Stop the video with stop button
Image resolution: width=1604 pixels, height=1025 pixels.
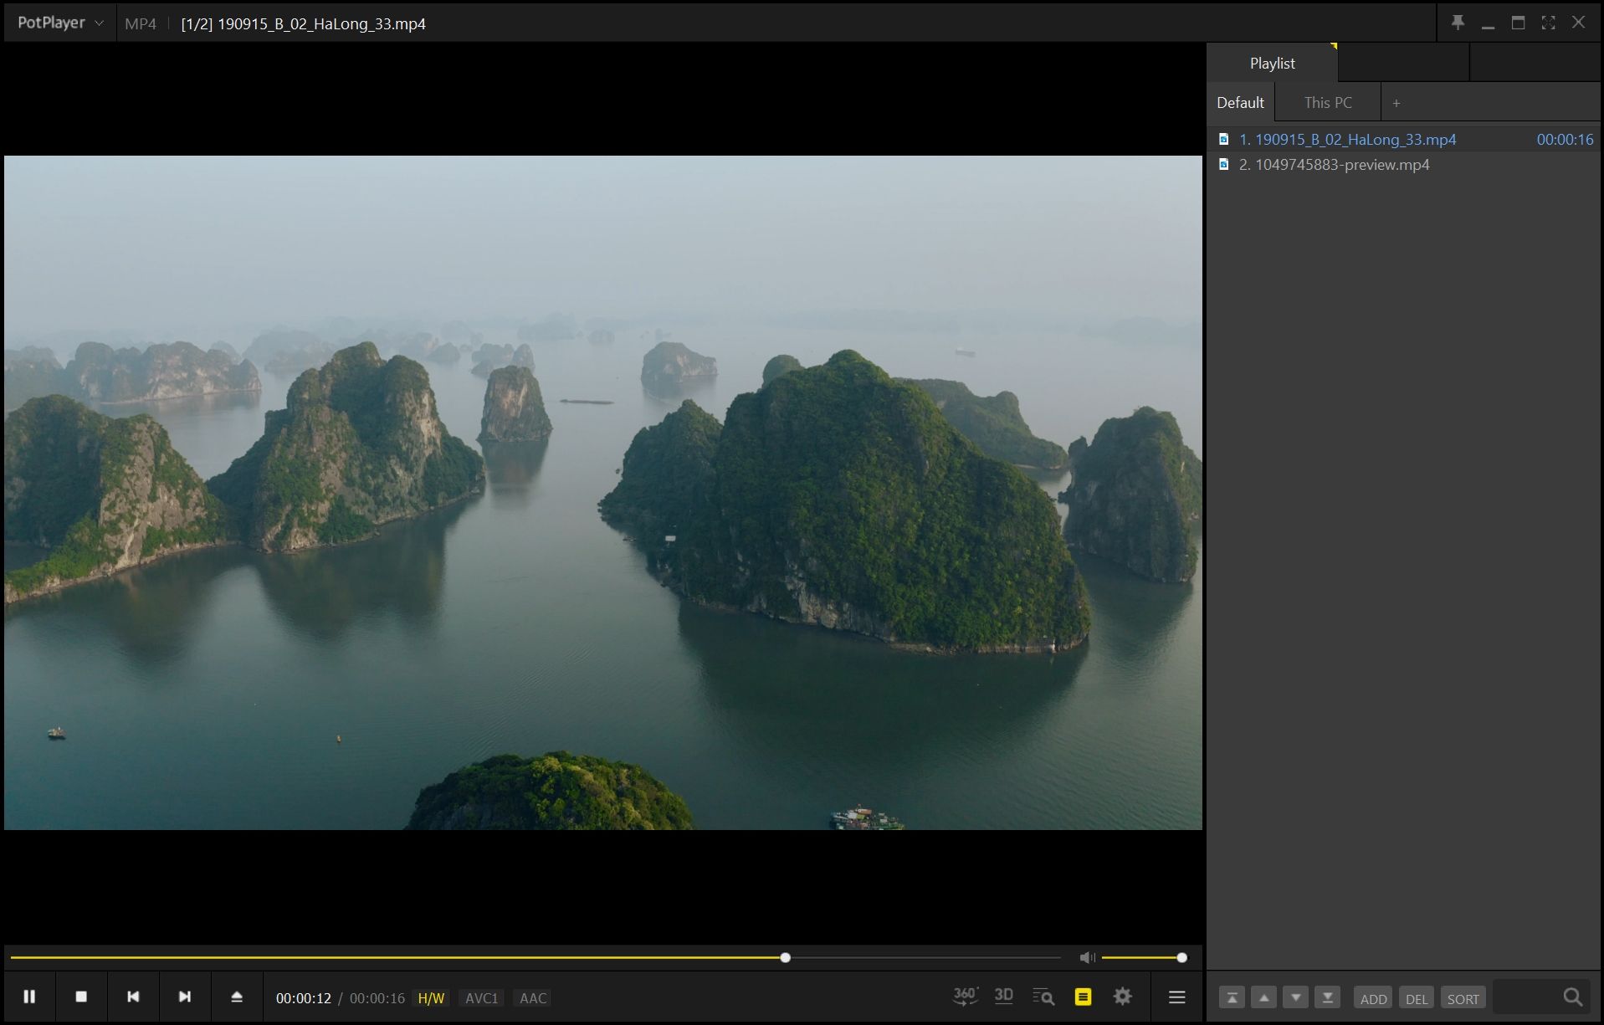pos(81,997)
